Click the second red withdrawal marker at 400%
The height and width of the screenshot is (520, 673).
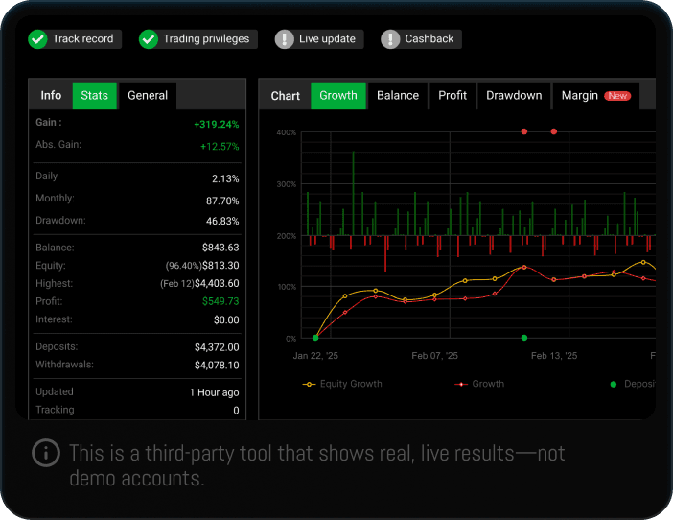click(x=554, y=131)
